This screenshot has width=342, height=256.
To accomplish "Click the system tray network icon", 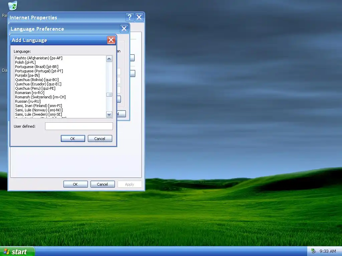I will point(313,251).
